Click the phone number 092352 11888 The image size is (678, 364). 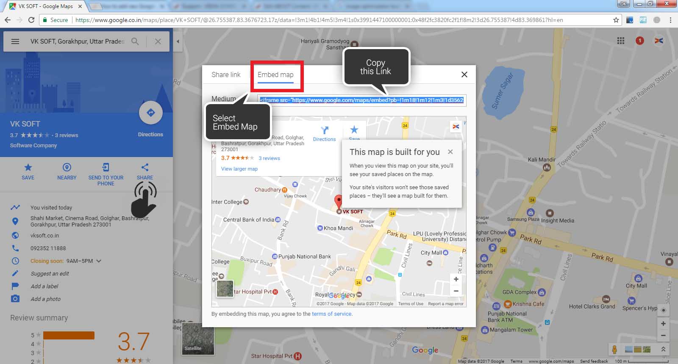tap(48, 248)
